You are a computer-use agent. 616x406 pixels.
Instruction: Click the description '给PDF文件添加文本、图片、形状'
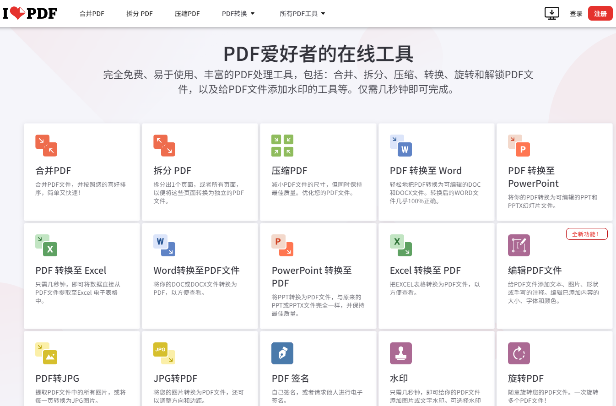click(553, 292)
